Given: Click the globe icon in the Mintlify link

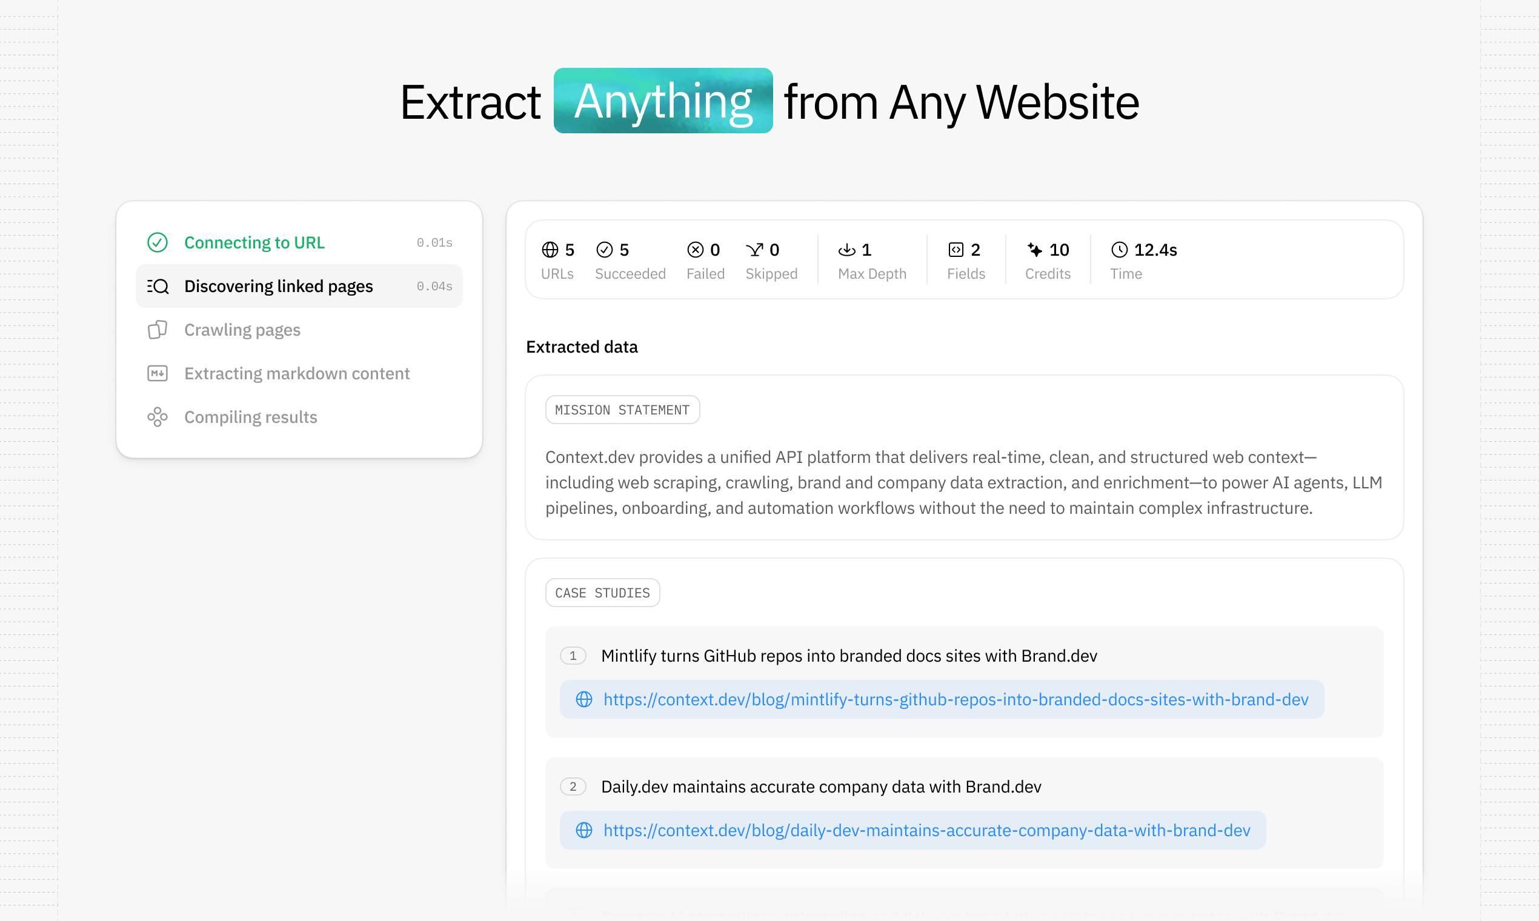Looking at the screenshot, I should click(x=584, y=699).
